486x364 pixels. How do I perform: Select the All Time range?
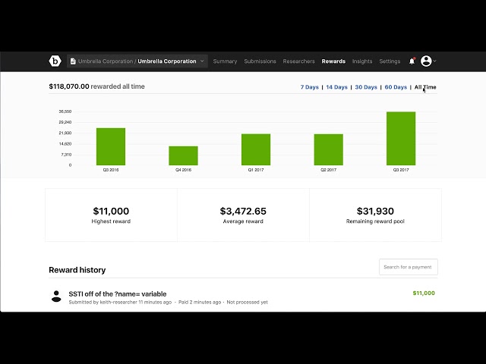point(425,87)
